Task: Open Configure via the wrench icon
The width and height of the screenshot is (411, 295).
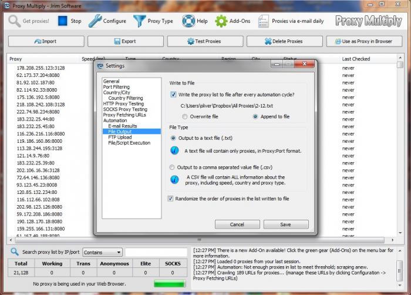Action: click(x=95, y=21)
